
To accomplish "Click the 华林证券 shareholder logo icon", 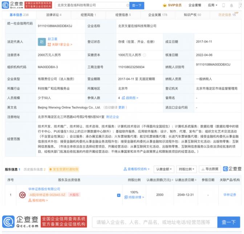I will point(23,195).
